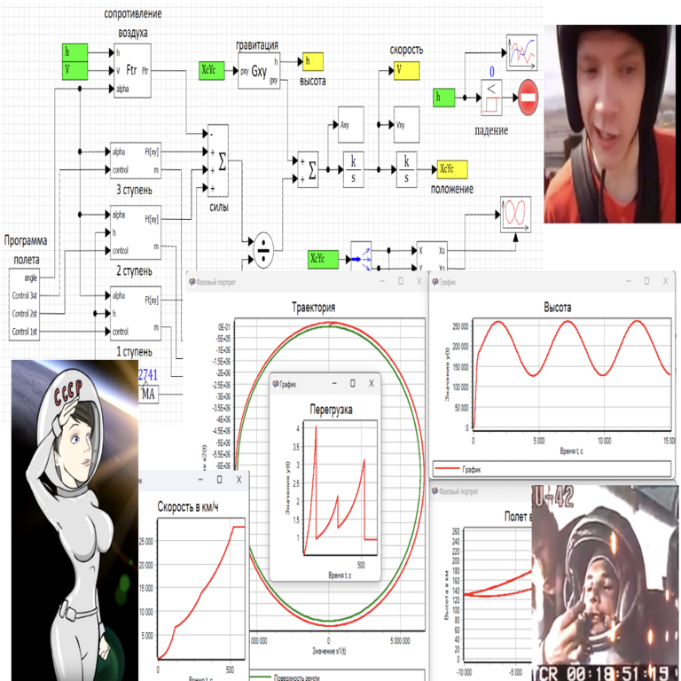The image size is (681, 681).
Task: Select the yellow h высота output block
Action: click(x=313, y=61)
